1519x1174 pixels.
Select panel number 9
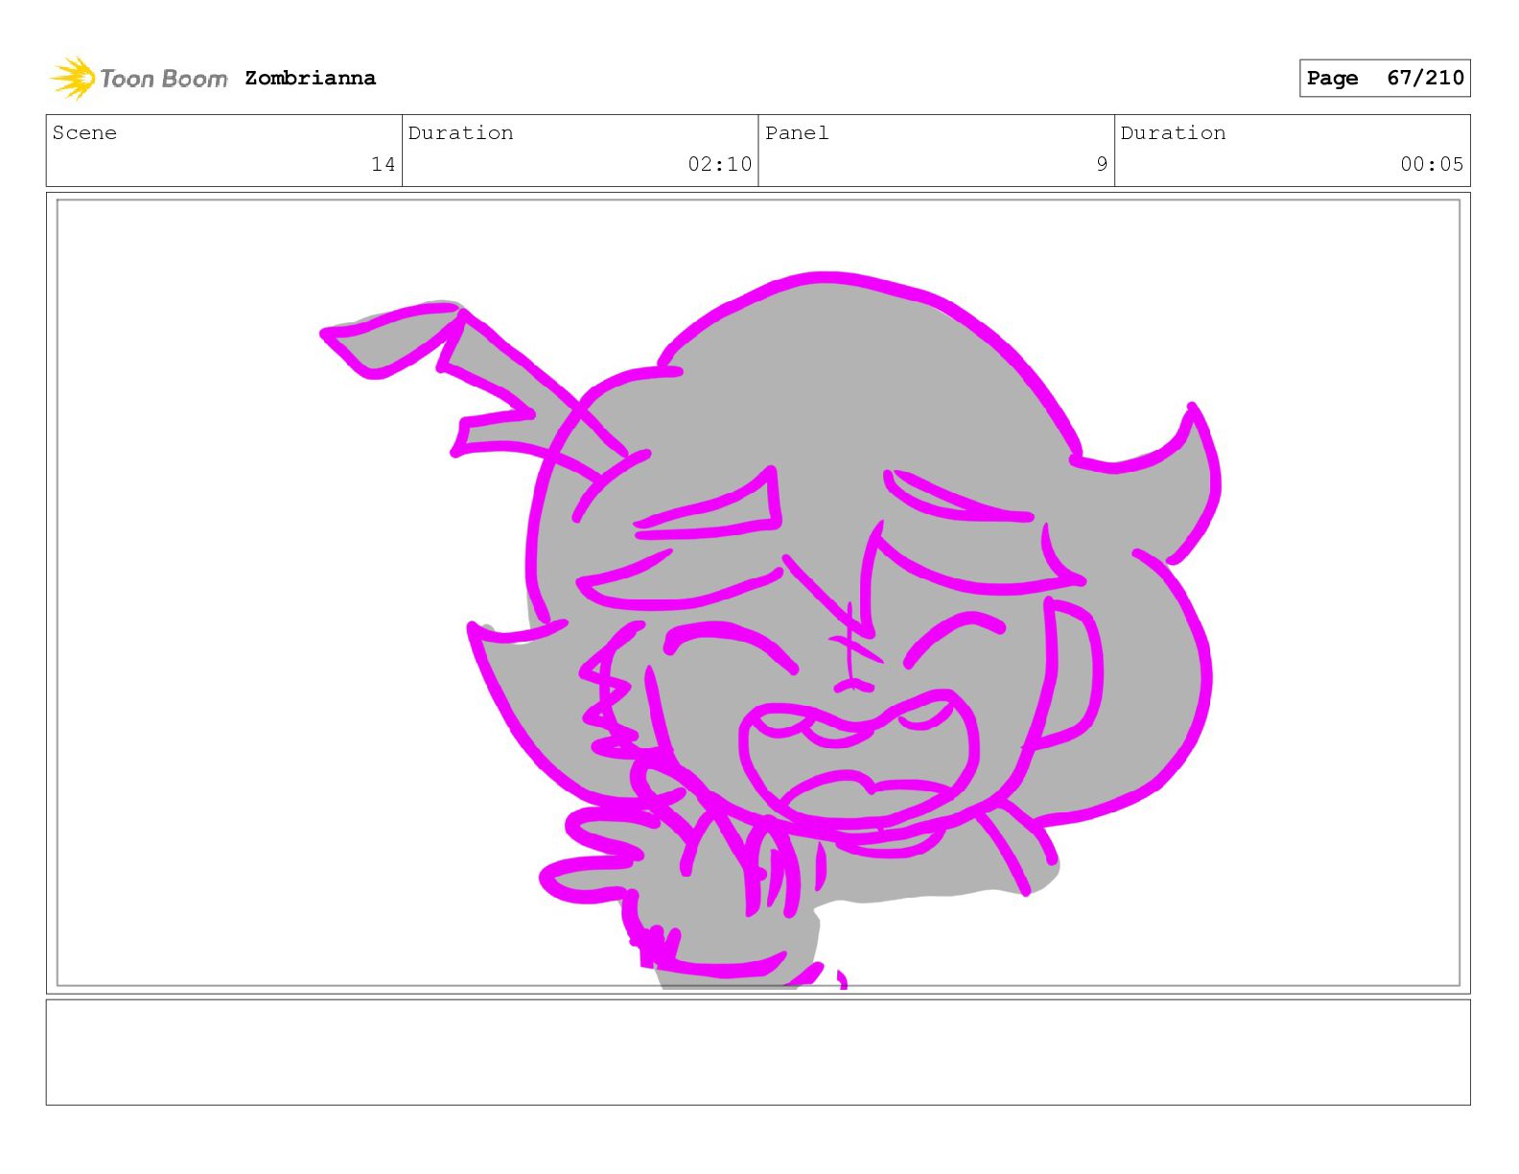tap(1102, 164)
